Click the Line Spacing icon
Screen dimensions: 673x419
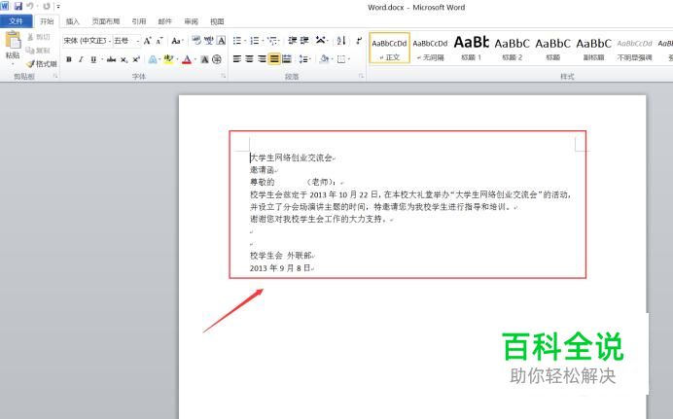(303, 59)
